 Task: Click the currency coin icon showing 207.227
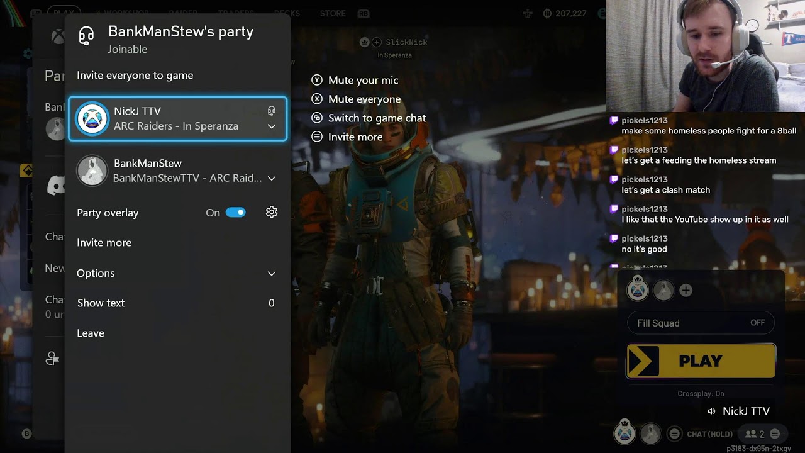coord(547,13)
